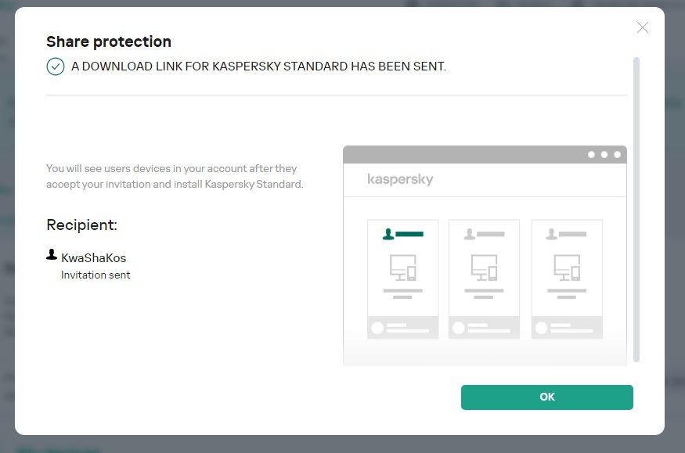Screen dimensions: 685x453
Task: Click the download link sent message
Action: pos(258,67)
